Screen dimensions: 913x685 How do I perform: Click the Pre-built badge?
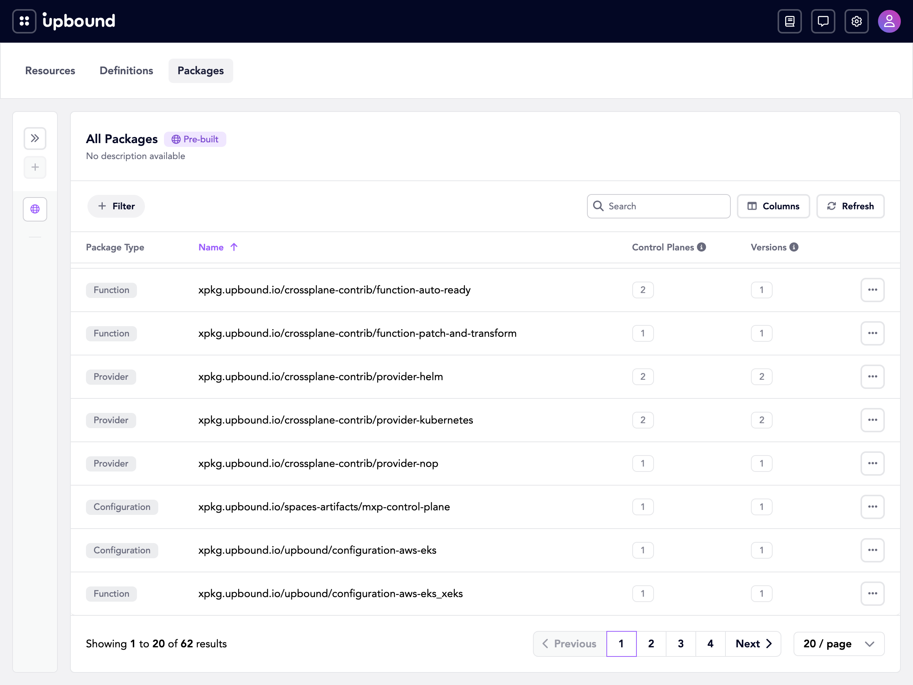[195, 139]
